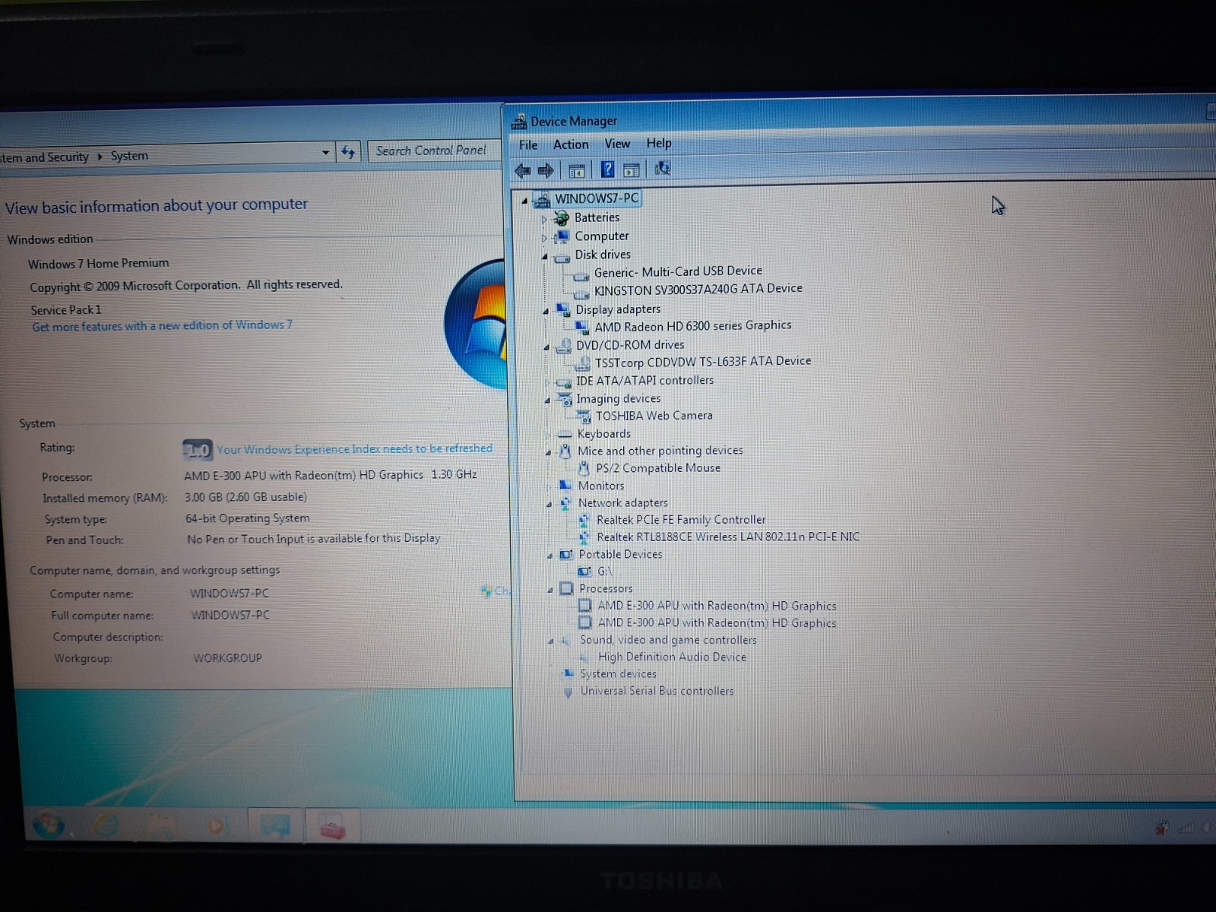Click the blue Help question-mark toolbar icon
This screenshot has width=1216, height=912.
608,169
